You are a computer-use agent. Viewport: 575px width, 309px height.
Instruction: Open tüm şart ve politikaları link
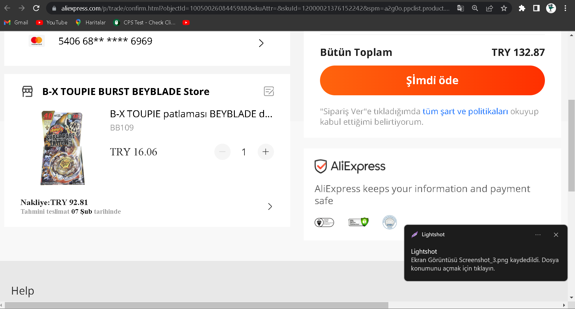coord(465,111)
